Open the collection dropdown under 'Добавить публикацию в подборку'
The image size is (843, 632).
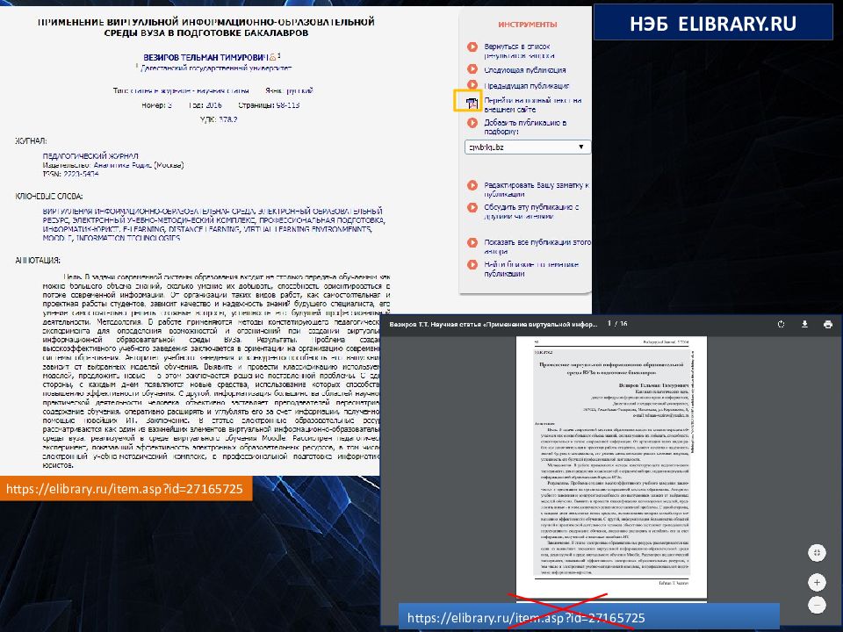(x=528, y=147)
